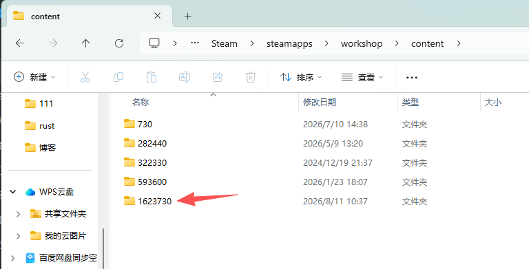The height and width of the screenshot is (269, 529).
Task: Open the 排序 sort dropdown
Action: (301, 77)
